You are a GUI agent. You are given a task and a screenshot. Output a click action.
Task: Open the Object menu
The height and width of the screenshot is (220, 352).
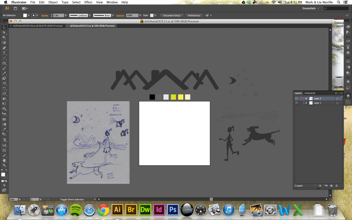[53, 2]
